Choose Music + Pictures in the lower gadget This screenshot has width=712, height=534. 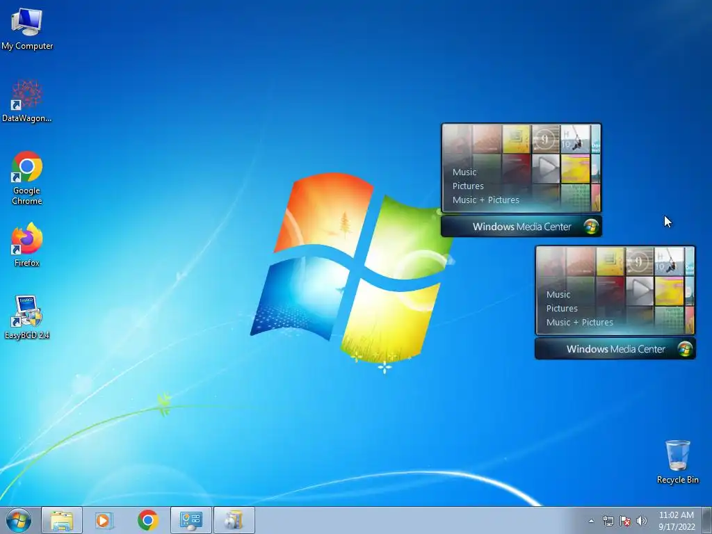pyautogui.click(x=580, y=322)
